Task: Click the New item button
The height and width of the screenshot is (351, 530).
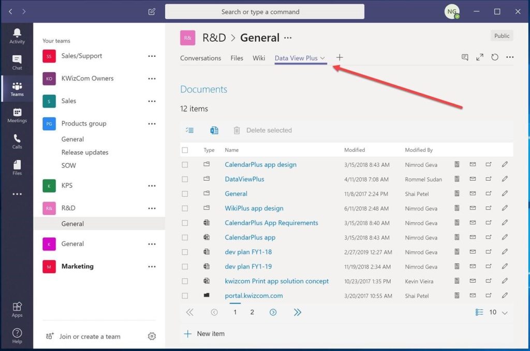Action: pos(204,333)
